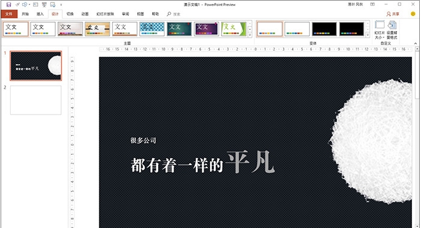Select the white shredded-paper ball image
421x228 pixels.
pyautogui.click(x=371, y=141)
